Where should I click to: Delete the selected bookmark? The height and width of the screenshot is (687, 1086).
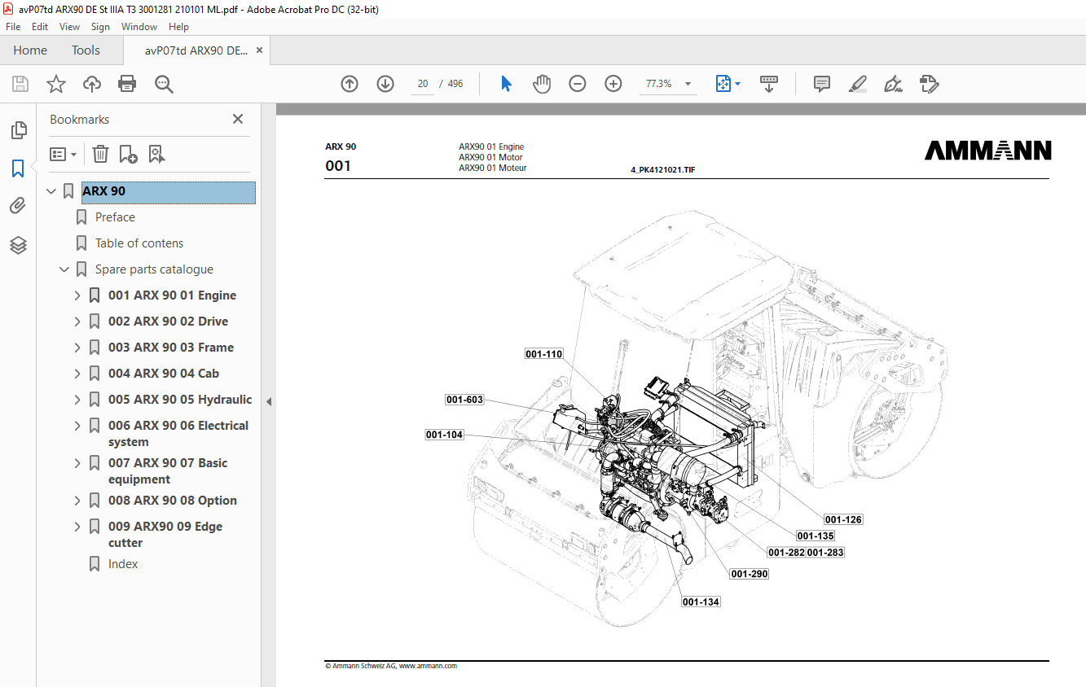pyautogui.click(x=100, y=154)
